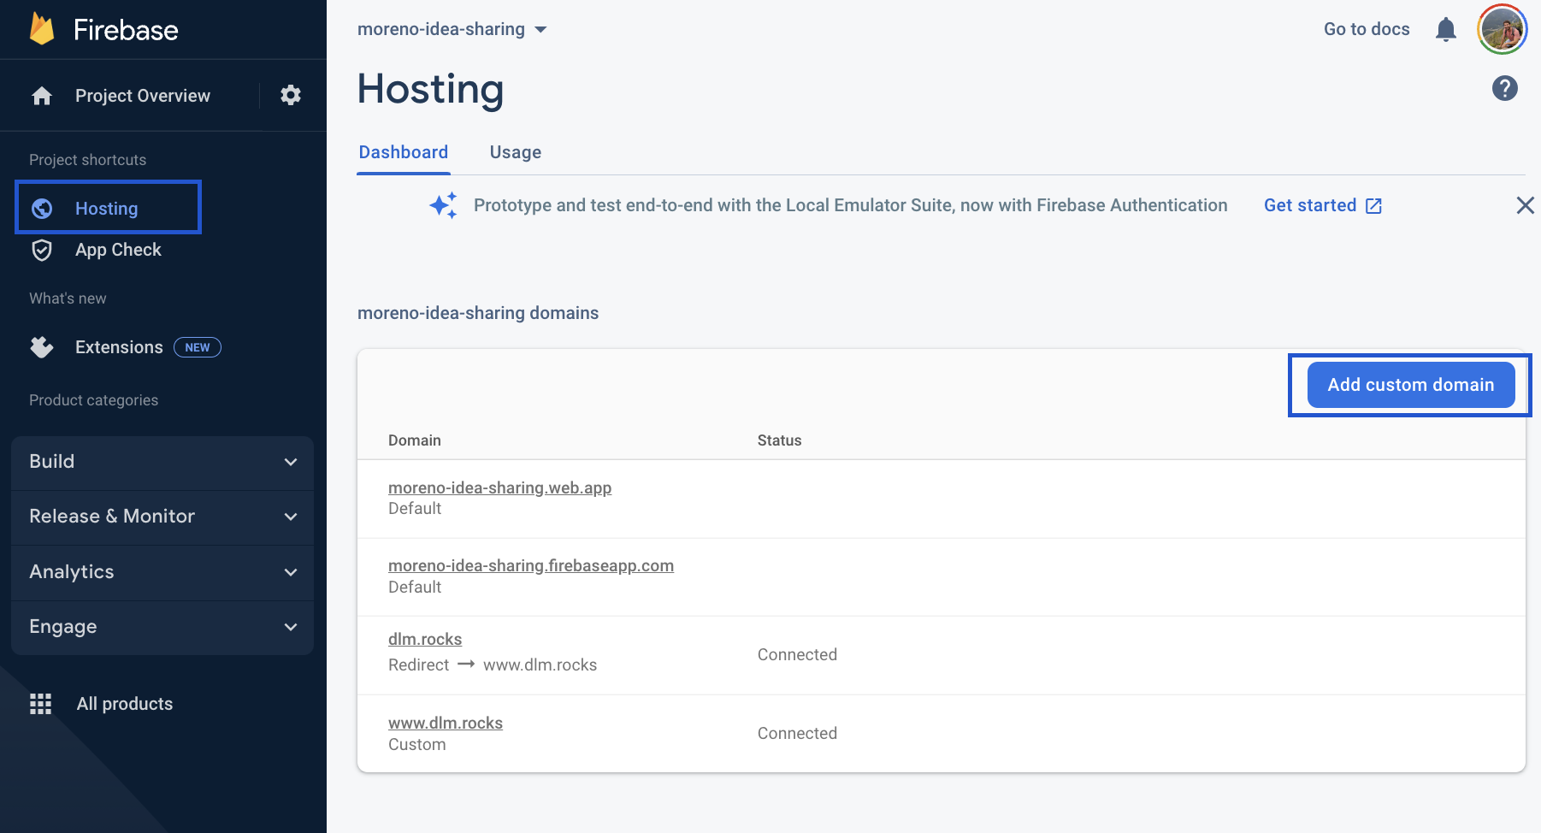Expand the Build category
This screenshot has width=1541, height=833.
(x=162, y=462)
